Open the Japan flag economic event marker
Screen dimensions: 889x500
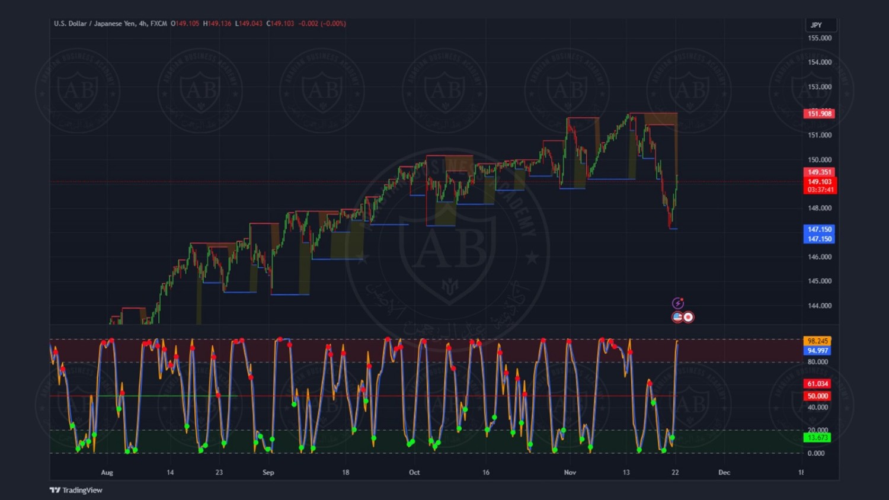click(x=688, y=317)
